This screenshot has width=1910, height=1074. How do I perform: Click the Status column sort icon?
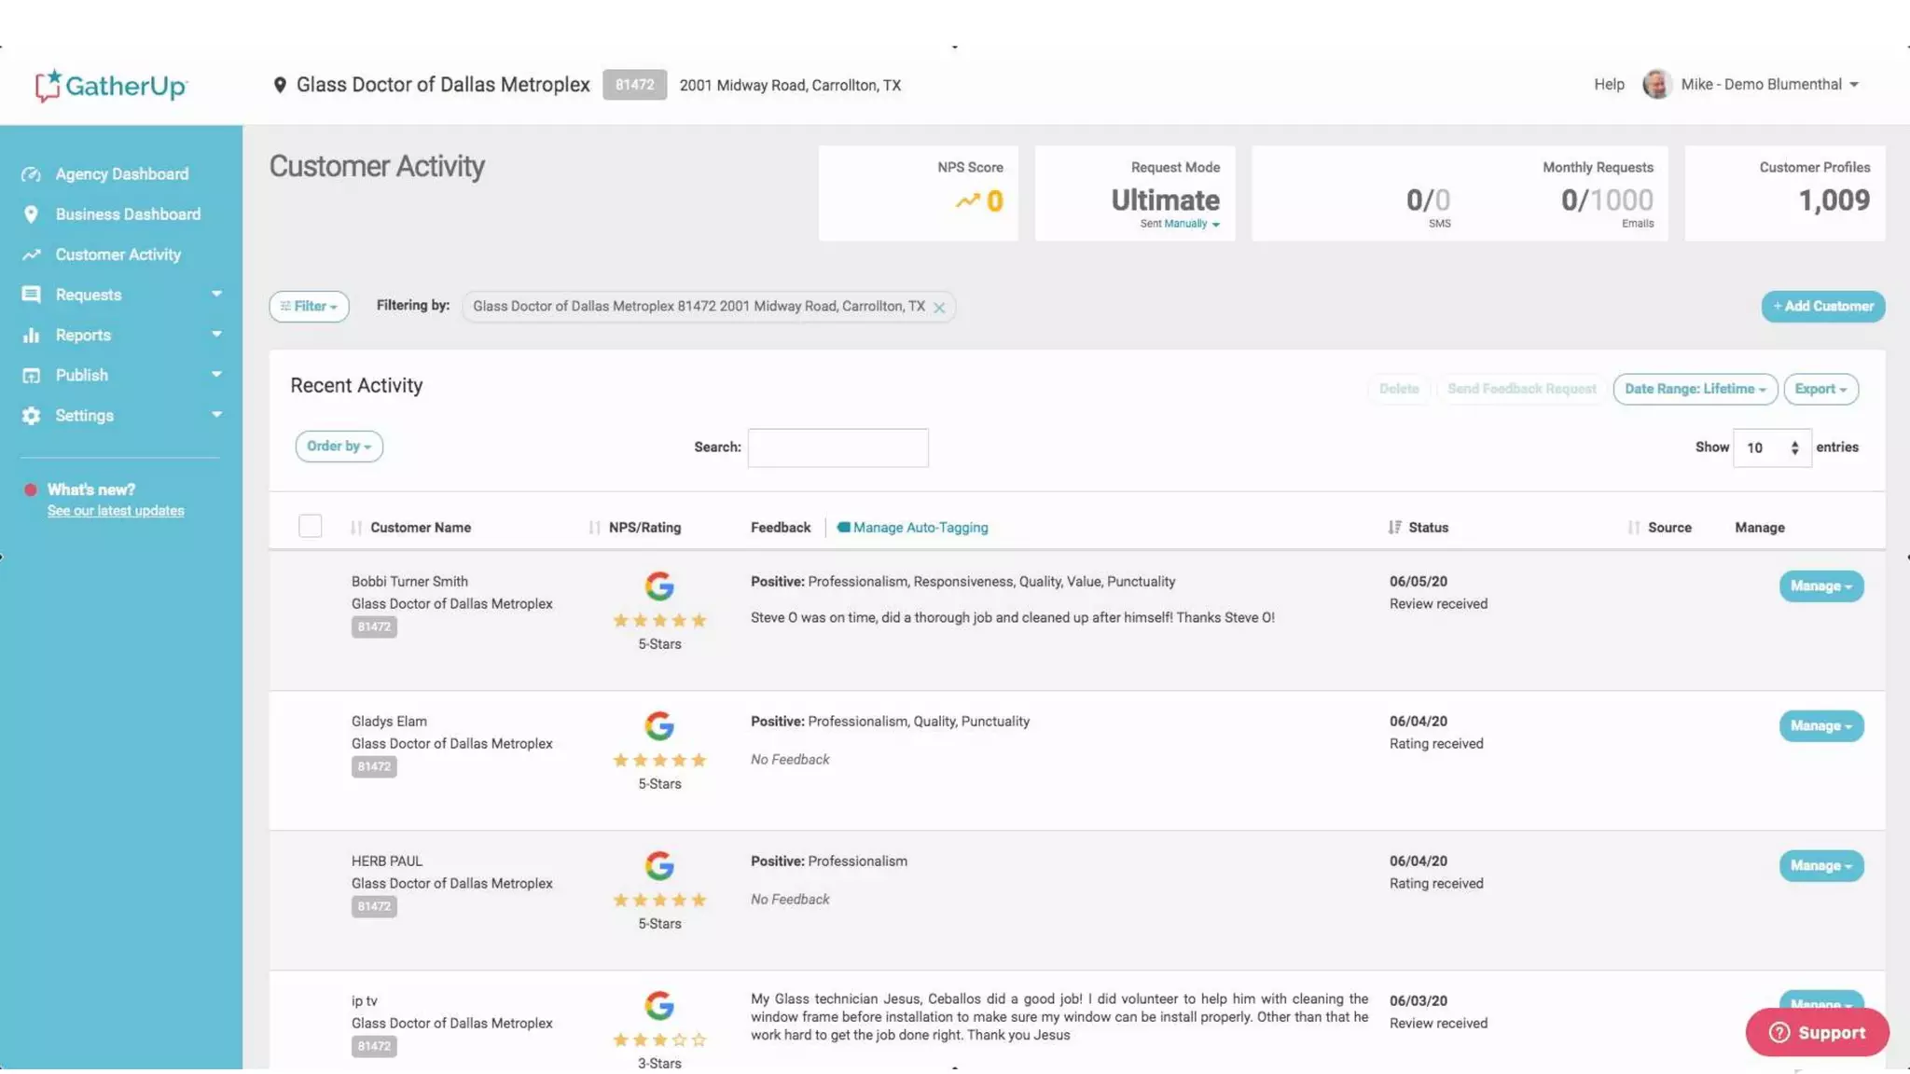[1394, 528]
